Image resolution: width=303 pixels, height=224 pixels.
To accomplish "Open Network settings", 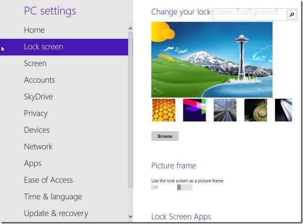I will click(x=38, y=147).
